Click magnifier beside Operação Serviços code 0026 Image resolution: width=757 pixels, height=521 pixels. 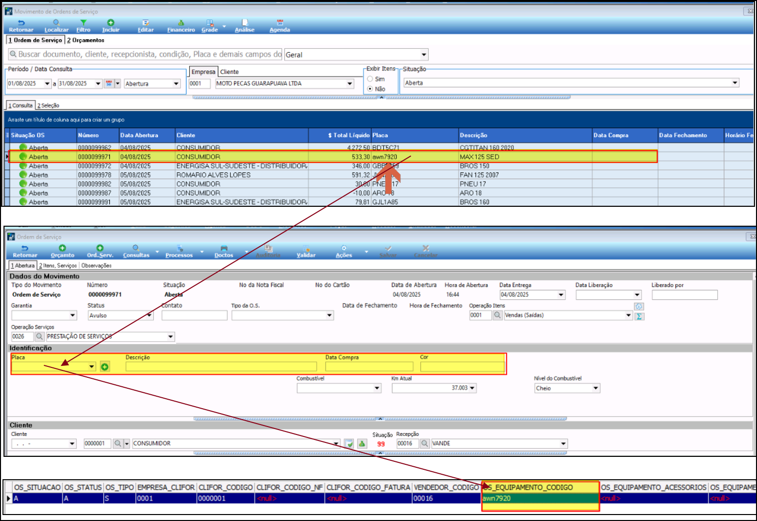pos(39,337)
